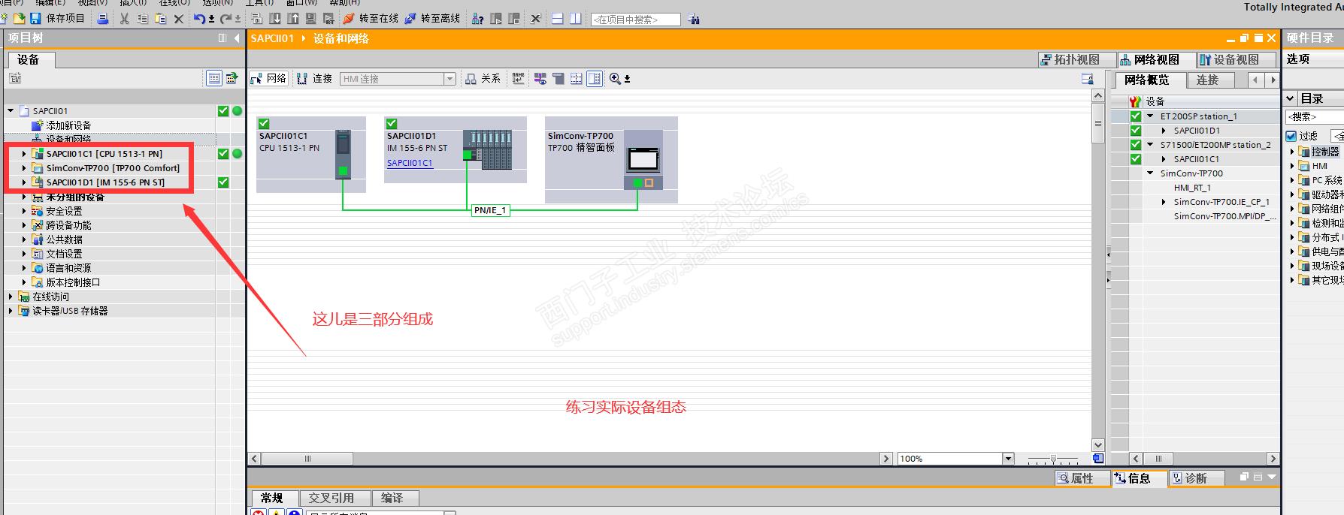The width and height of the screenshot is (1344, 515).
Task: Click the Accessible devices icon
Action: pyautogui.click(x=477, y=19)
